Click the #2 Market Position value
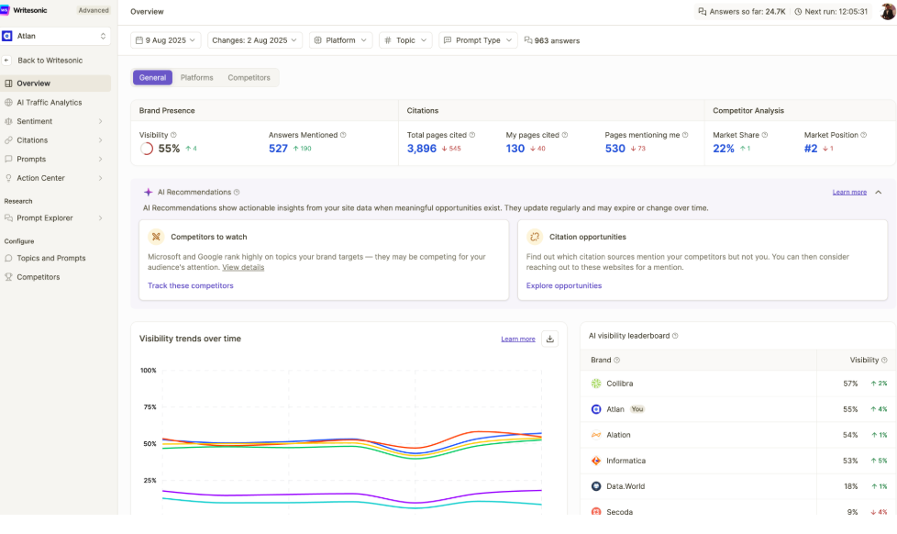Viewport: 897px width, 534px height. click(x=811, y=149)
